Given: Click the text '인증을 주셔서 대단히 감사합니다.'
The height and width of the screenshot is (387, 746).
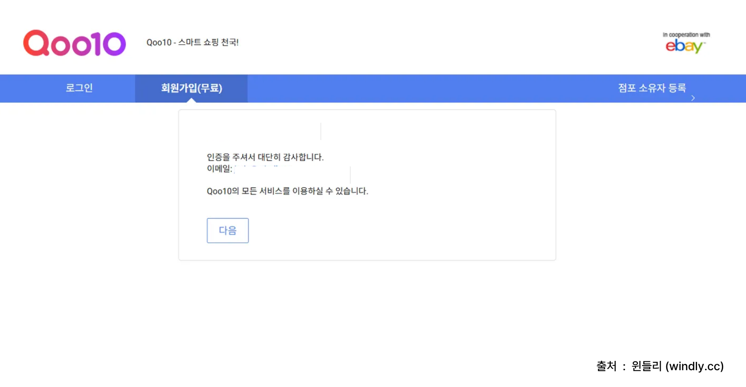Looking at the screenshot, I should point(265,157).
